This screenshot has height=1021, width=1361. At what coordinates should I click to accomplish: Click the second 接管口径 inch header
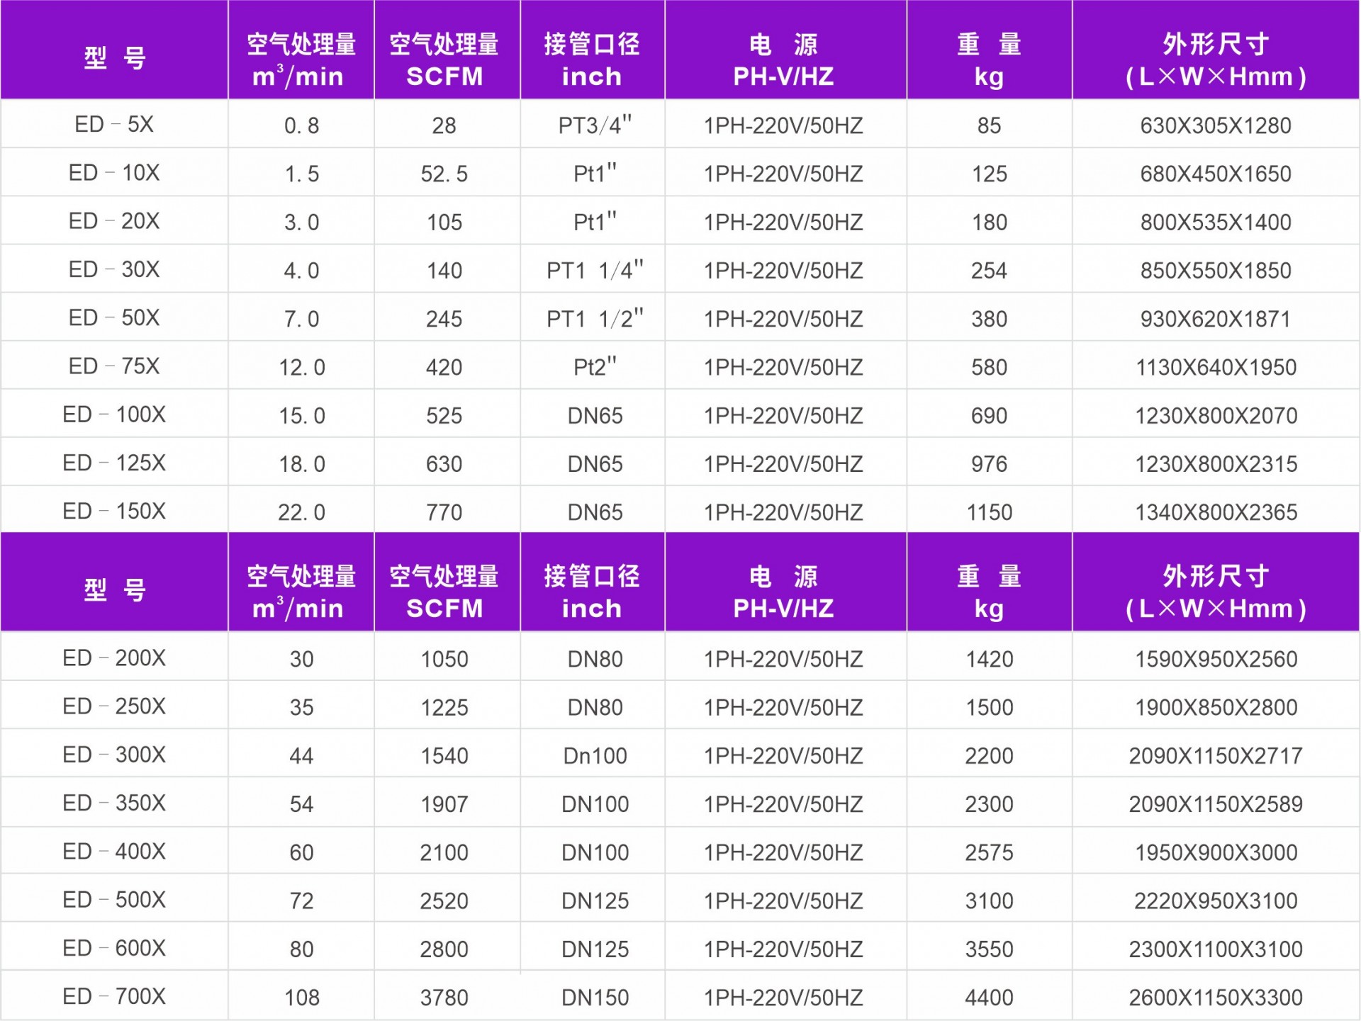click(x=592, y=592)
